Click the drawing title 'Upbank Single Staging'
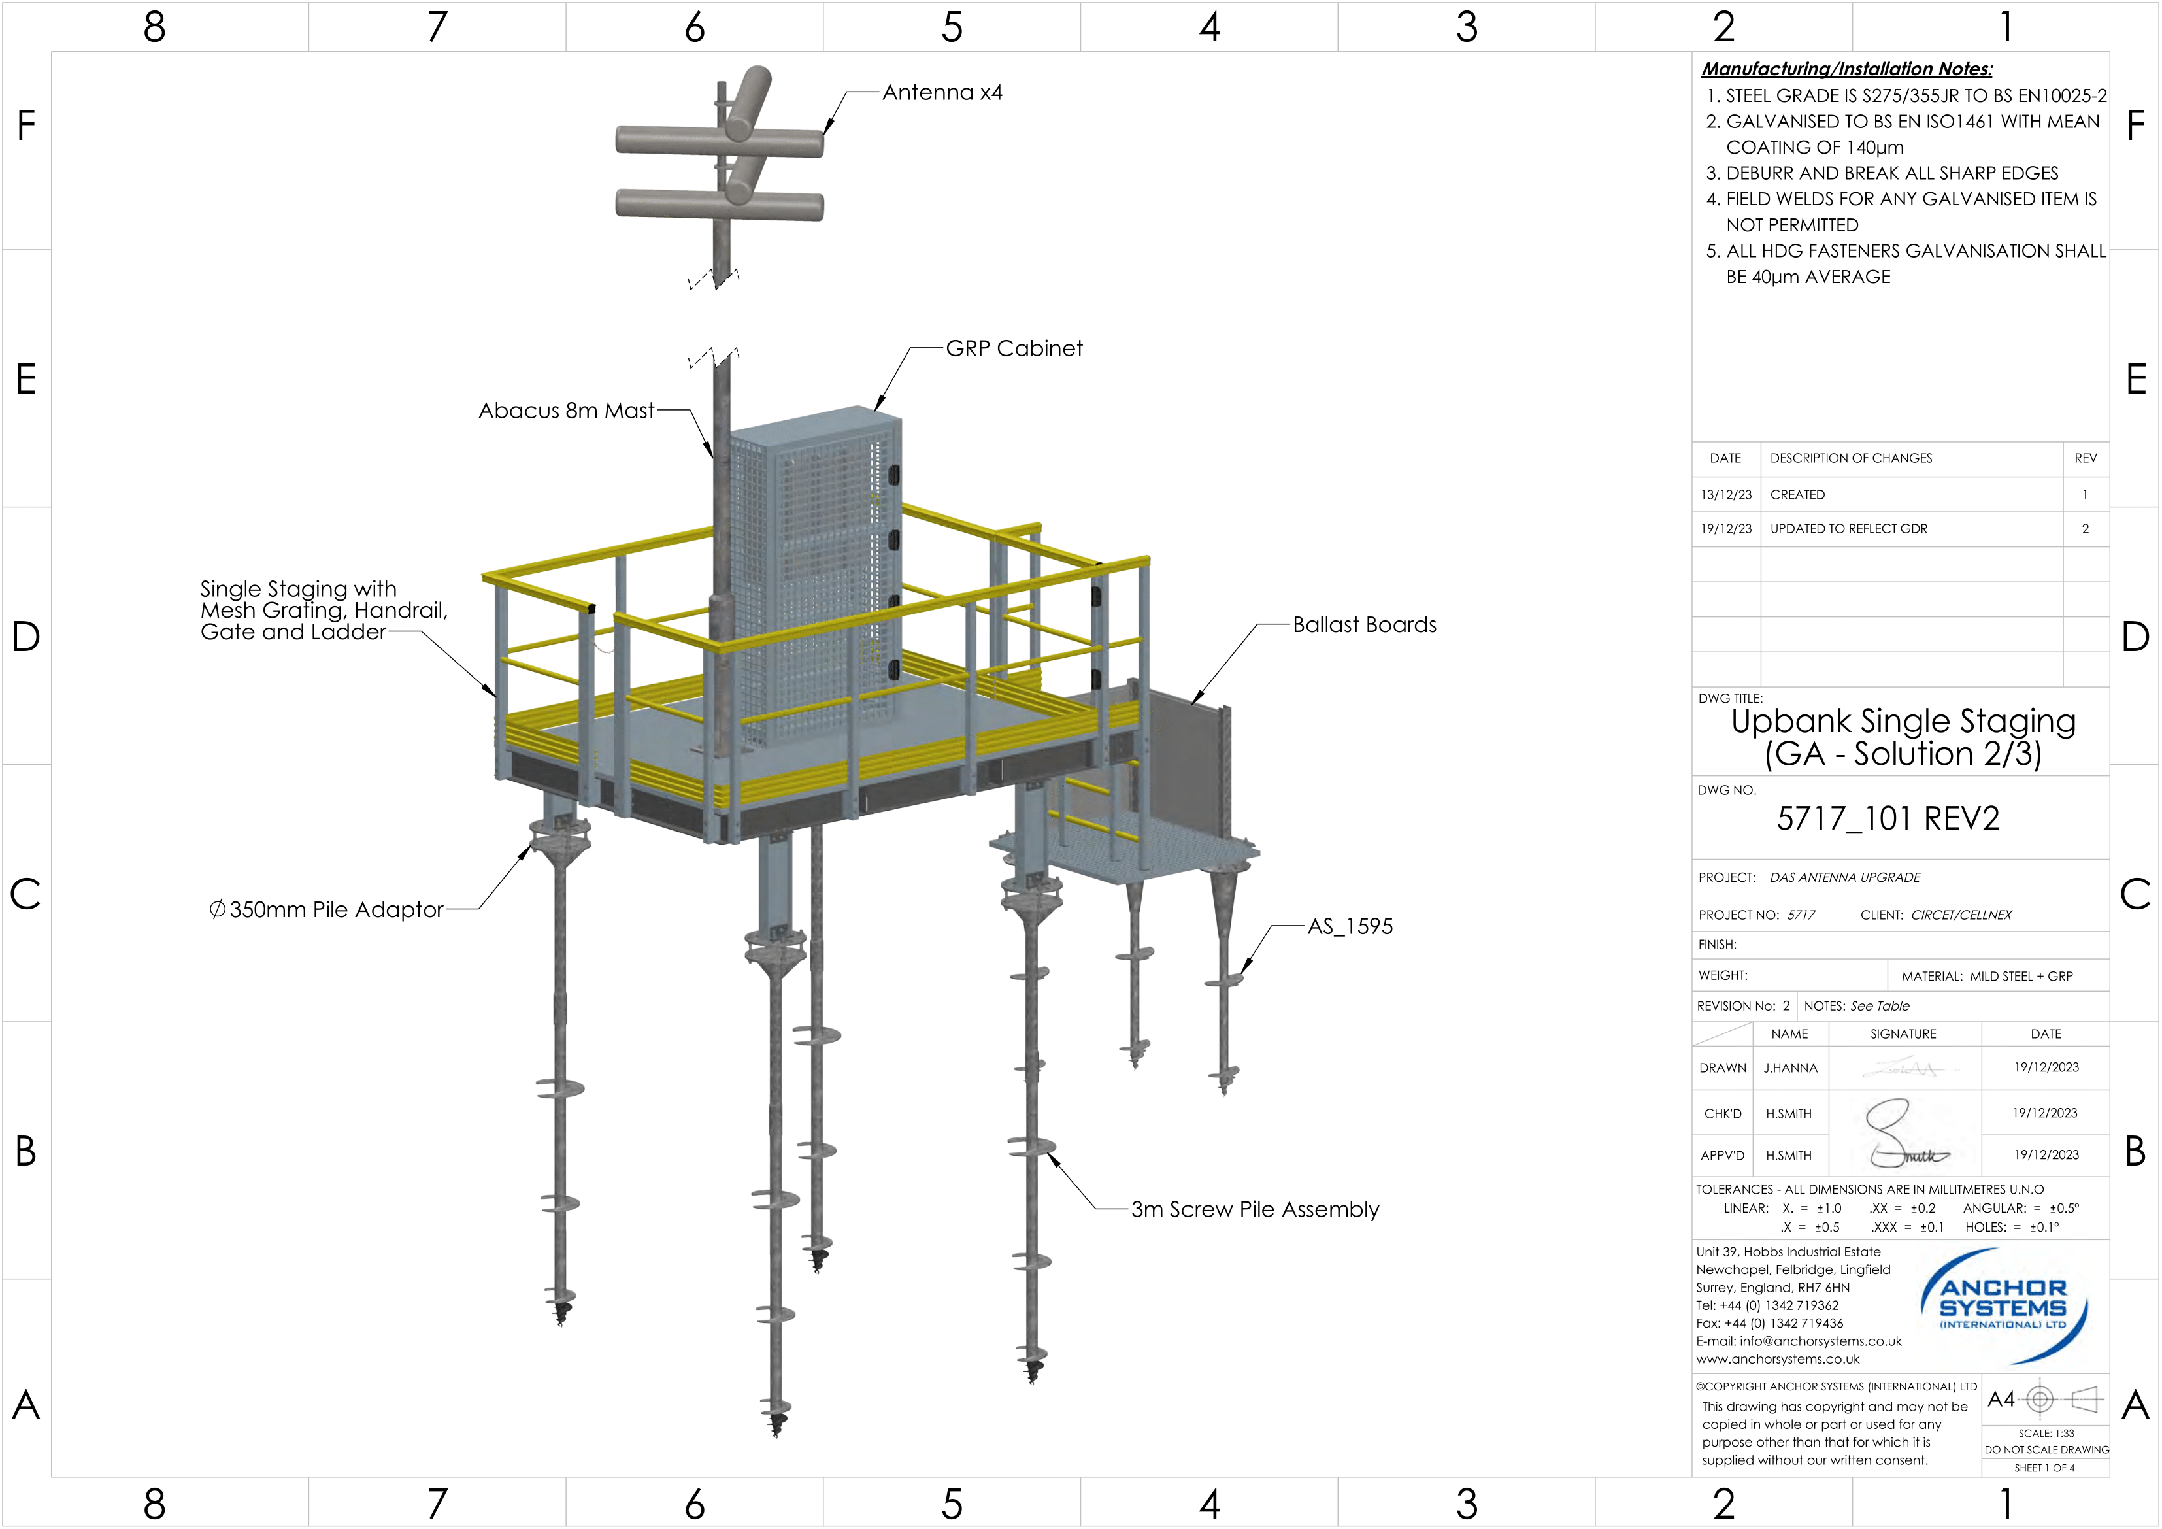 1903,720
